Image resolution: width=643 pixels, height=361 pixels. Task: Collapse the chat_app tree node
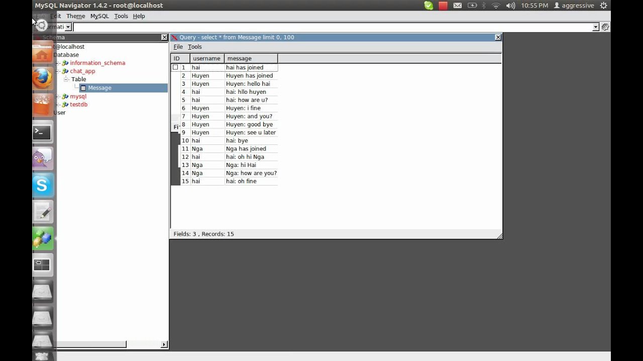[58, 71]
